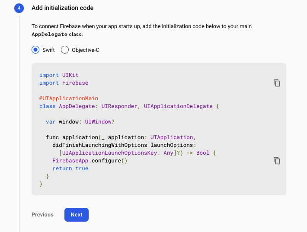Click the 'return true' line
307x232 pixels.
coord(70,168)
